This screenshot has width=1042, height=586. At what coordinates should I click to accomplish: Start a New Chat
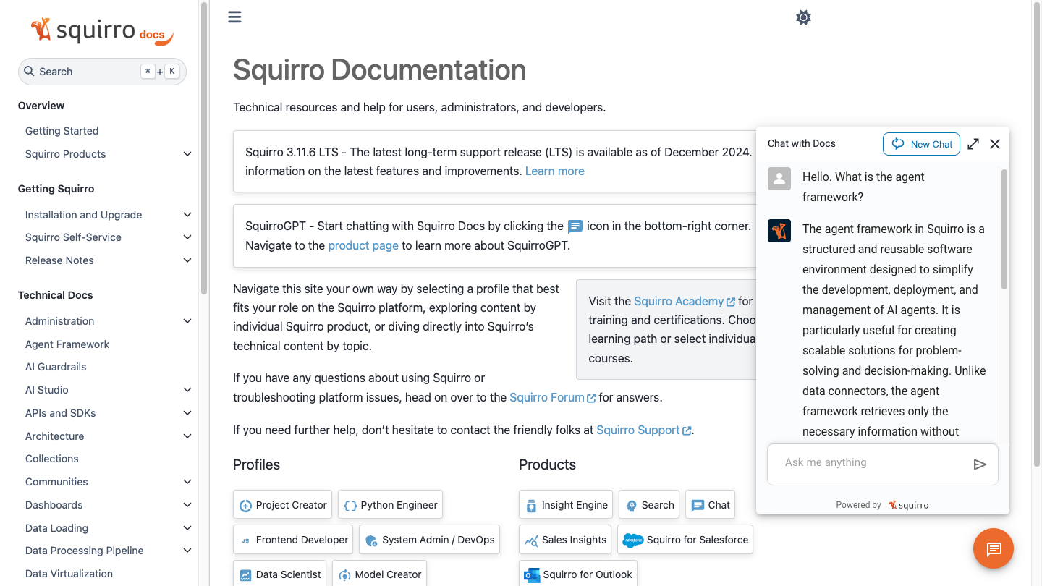[922, 144]
